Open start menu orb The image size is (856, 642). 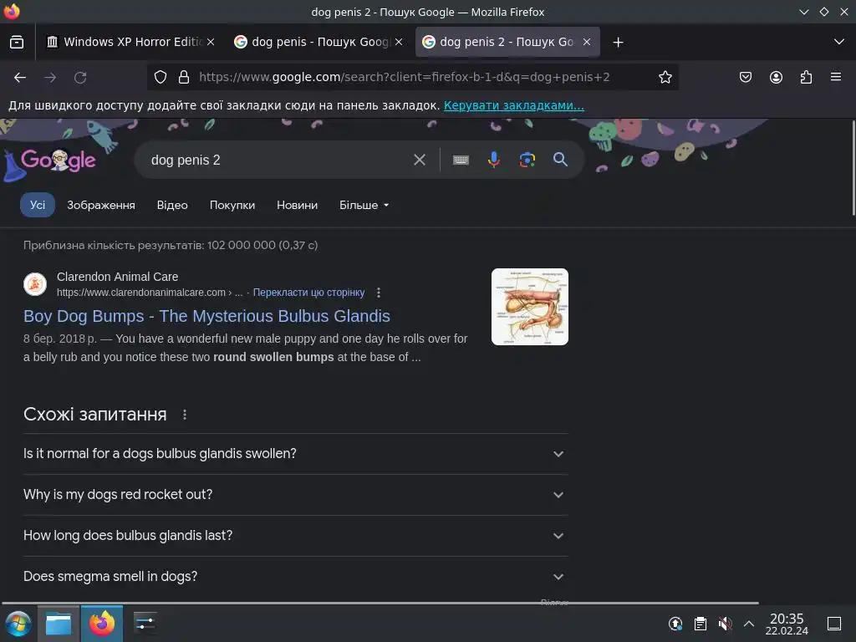[18, 624]
